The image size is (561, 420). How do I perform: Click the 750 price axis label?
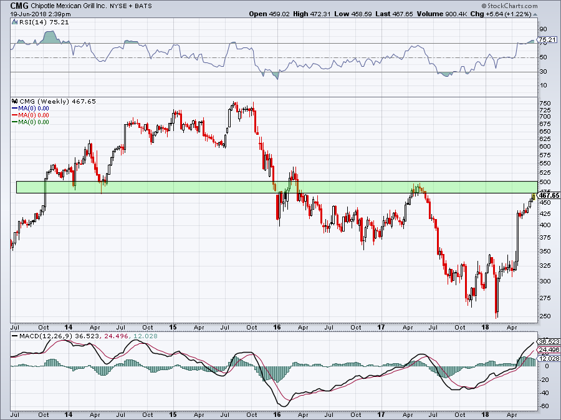coord(545,103)
